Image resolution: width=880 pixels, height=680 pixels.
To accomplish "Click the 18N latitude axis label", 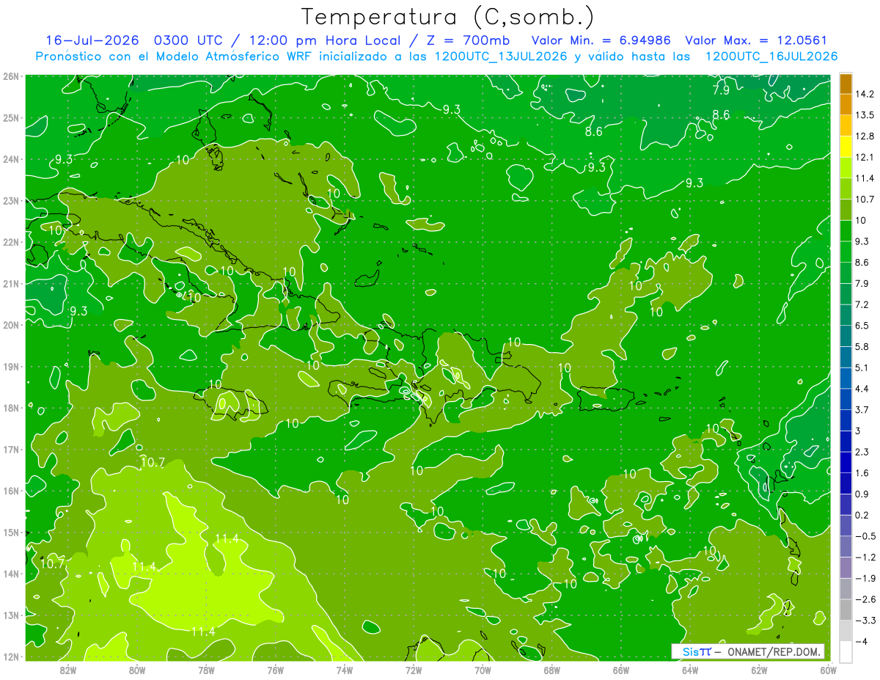I will click(11, 408).
